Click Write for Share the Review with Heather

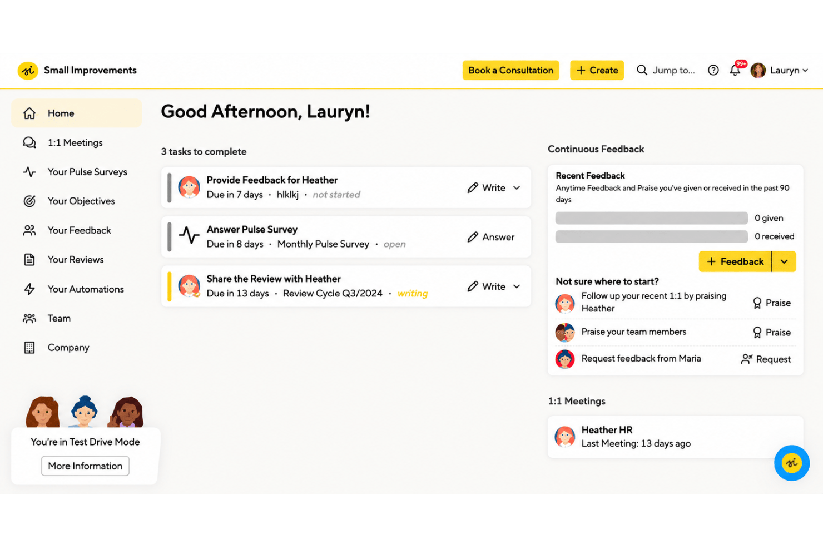(x=487, y=286)
